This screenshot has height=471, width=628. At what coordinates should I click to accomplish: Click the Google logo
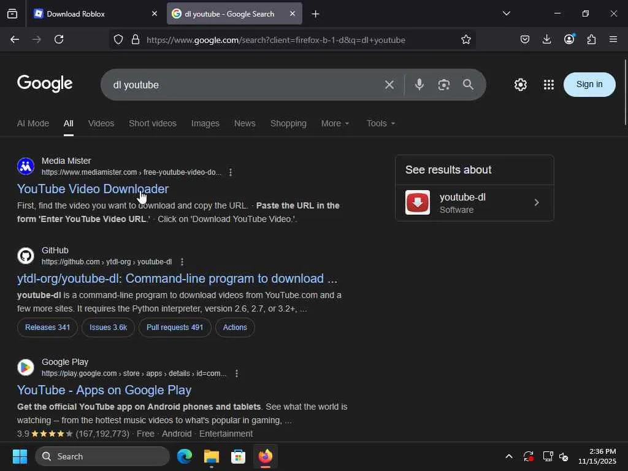(x=45, y=83)
